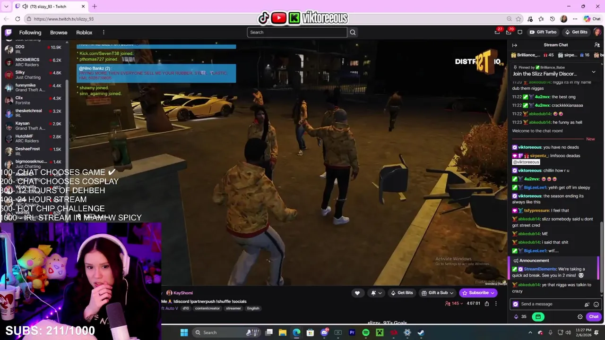Open a new browser tab
605x340 pixels.
pos(95,6)
